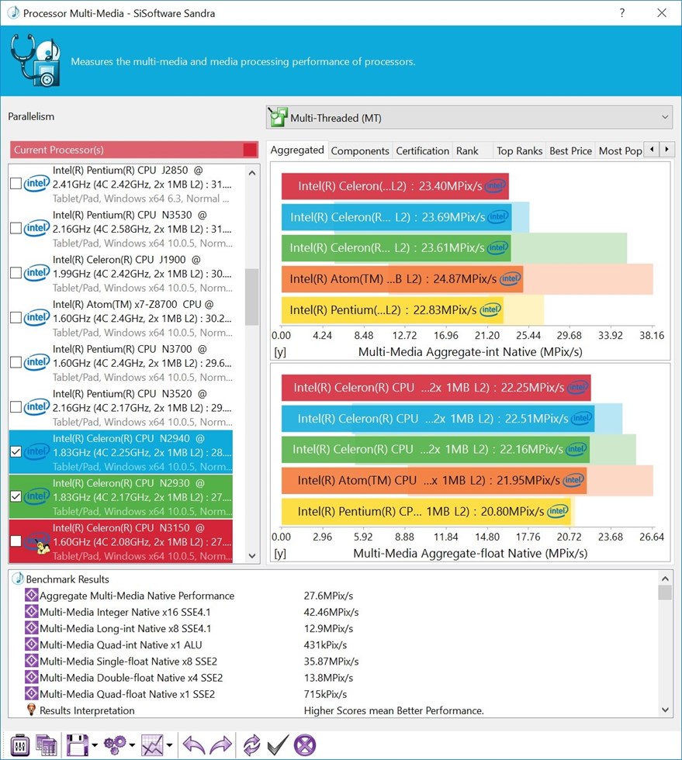
Task: Switch to the Aggregated tab
Action: tap(297, 150)
